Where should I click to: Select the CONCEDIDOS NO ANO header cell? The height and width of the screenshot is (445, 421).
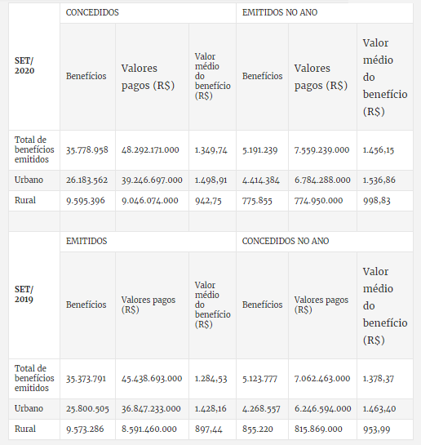325,241
